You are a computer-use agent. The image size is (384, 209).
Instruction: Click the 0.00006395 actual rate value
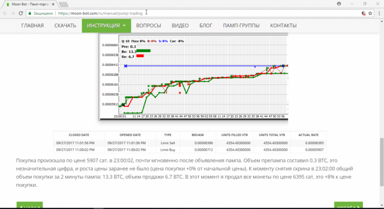314,143
